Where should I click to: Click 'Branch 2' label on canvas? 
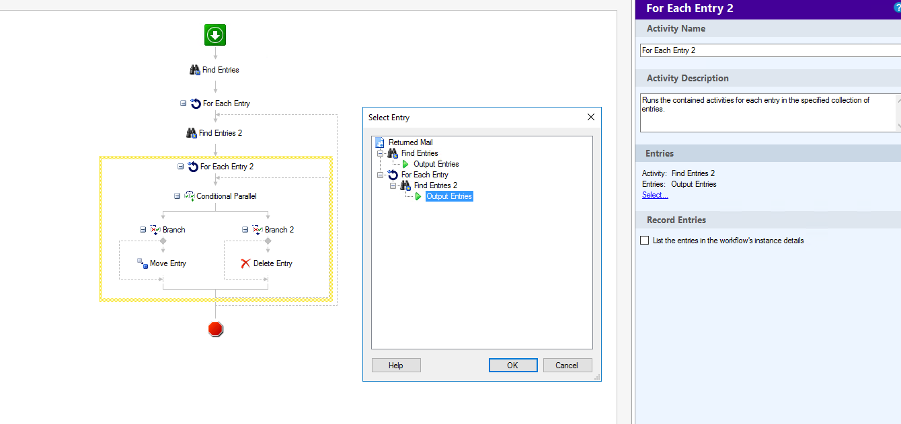tap(279, 230)
